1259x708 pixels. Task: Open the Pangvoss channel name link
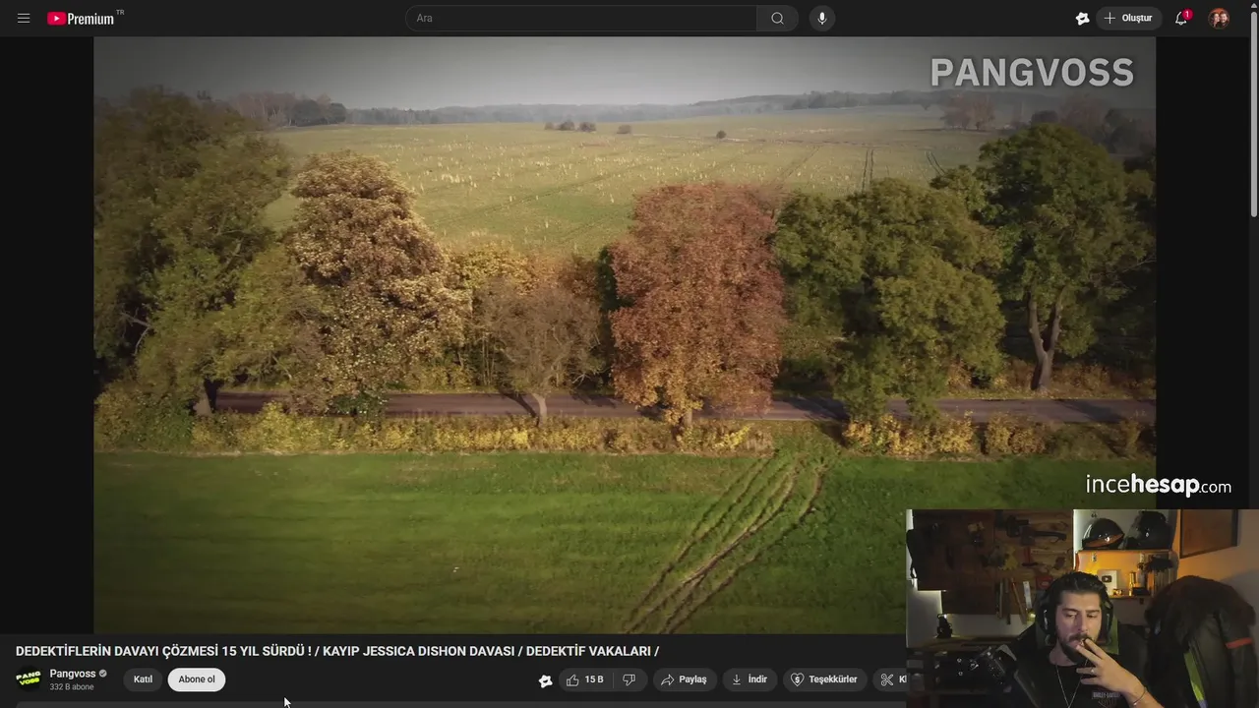pyautogui.click(x=73, y=674)
